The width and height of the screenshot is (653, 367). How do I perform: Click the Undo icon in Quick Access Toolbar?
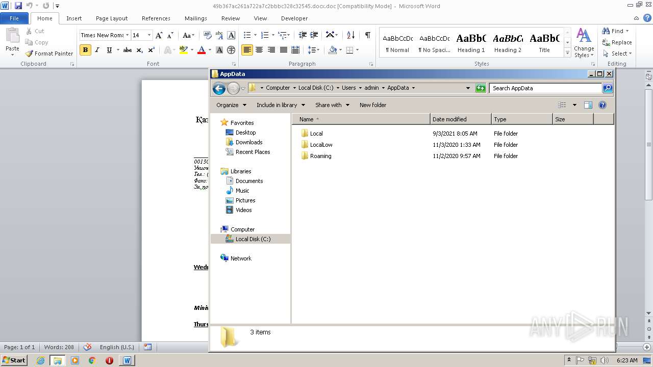pyautogui.click(x=29, y=6)
